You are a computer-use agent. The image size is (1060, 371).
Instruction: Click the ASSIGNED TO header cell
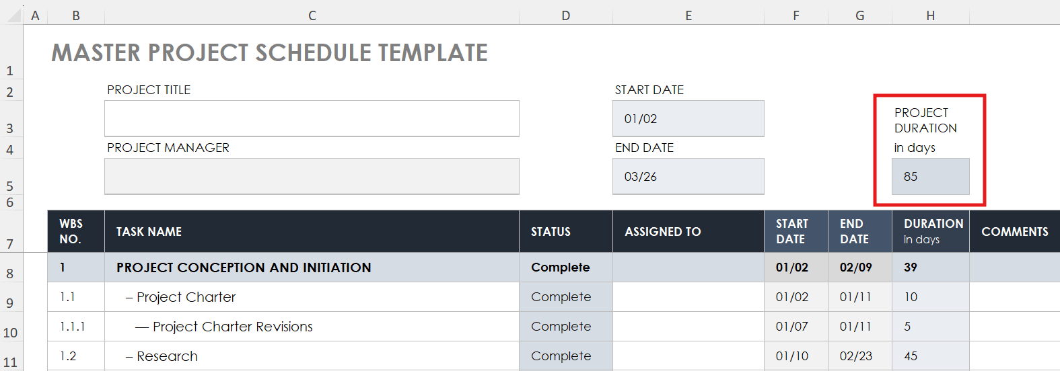pyautogui.click(x=688, y=231)
